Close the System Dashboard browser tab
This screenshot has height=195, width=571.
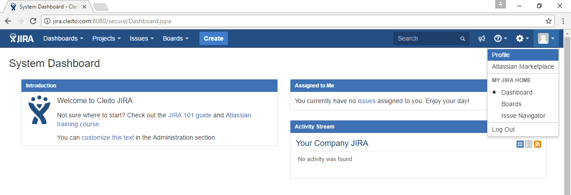(x=84, y=7)
